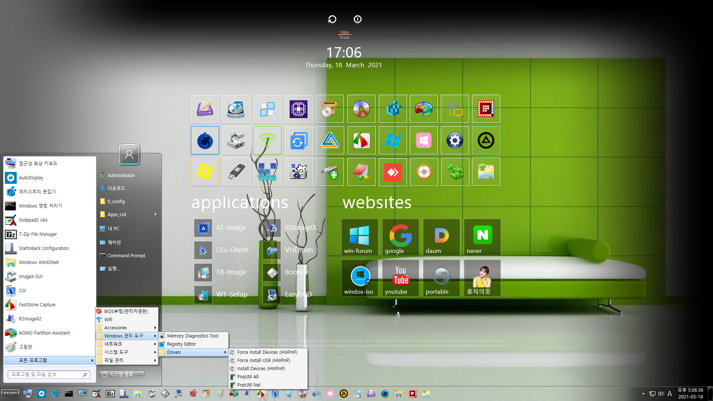713x401 pixels.
Task: Open the daum website tile
Action: tap(441, 237)
